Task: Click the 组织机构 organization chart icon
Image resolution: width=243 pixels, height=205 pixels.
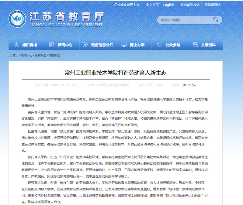Action: click(x=16, y=45)
